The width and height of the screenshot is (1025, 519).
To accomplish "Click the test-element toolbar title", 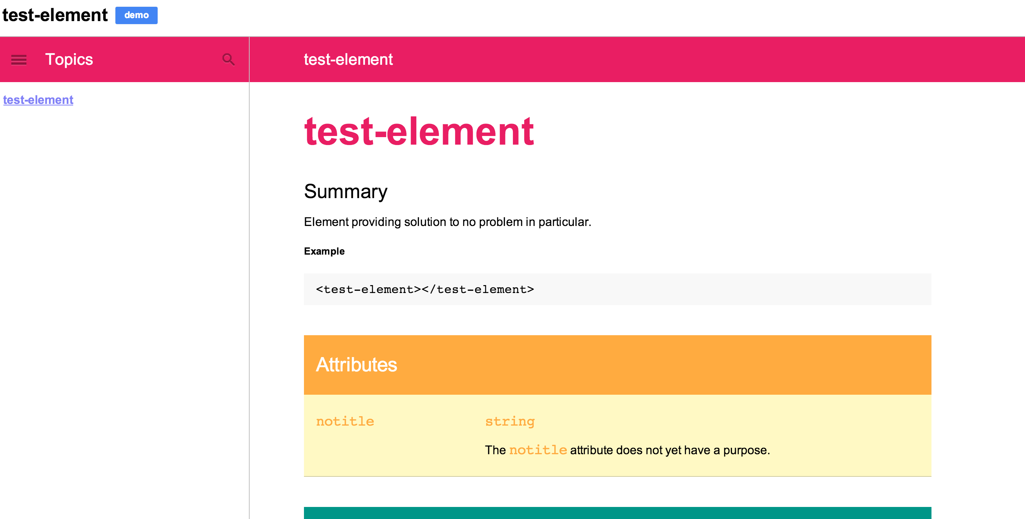I will click(x=348, y=60).
